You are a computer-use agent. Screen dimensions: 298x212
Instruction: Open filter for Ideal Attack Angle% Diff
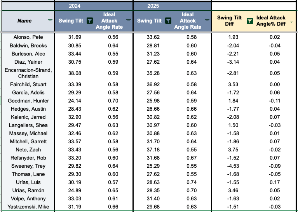(292, 21)
